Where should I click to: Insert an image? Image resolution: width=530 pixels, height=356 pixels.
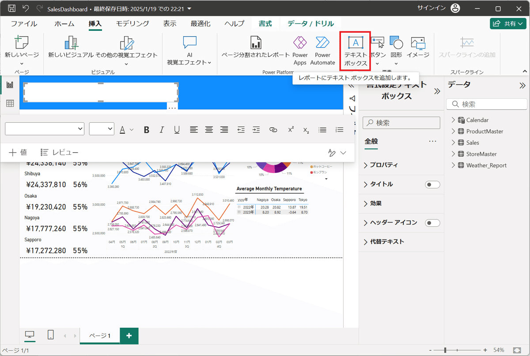418,48
